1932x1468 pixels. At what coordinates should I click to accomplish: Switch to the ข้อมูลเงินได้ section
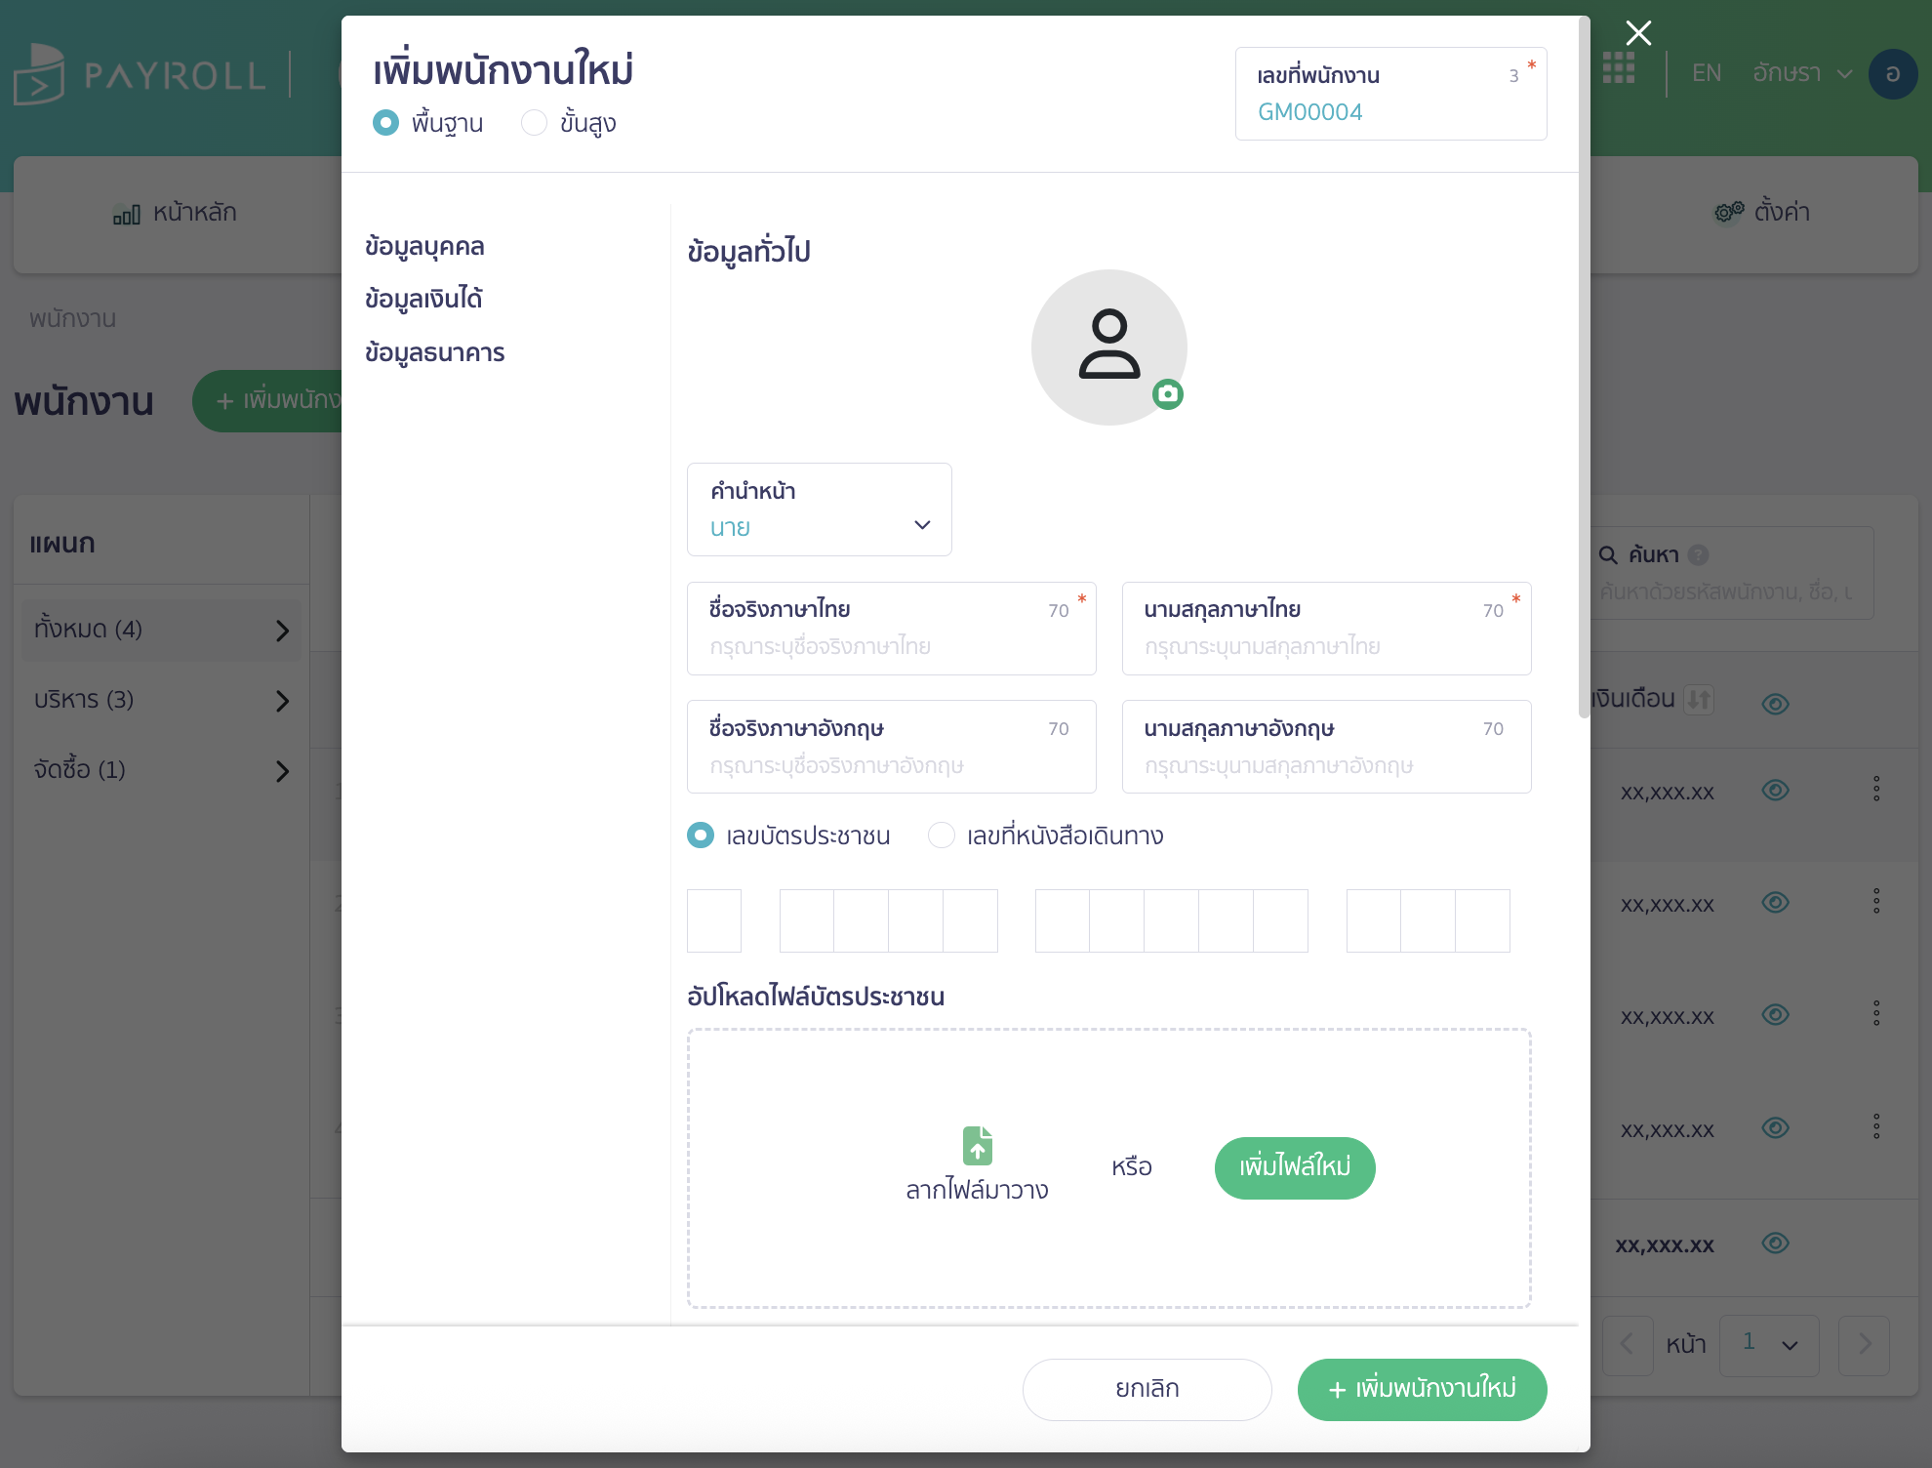point(425,299)
